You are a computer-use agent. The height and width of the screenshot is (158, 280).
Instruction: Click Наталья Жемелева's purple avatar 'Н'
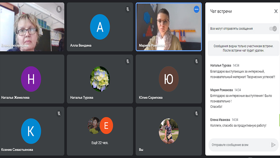pos(31,79)
